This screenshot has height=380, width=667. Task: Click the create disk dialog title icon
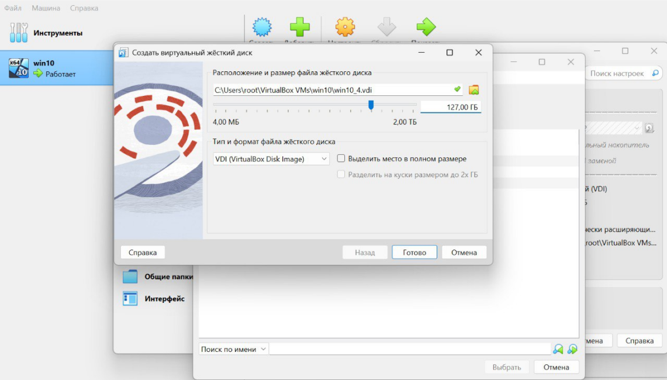[x=123, y=53]
